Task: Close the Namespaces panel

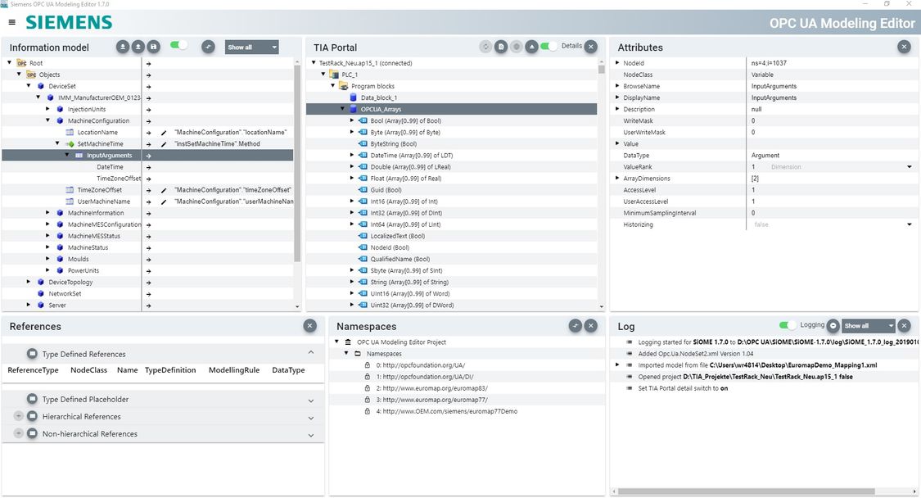Action: [591, 326]
